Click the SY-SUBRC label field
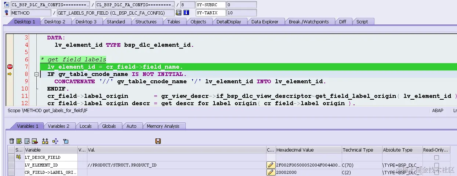The width and height of the screenshot is (457, 176). click(x=210, y=5)
